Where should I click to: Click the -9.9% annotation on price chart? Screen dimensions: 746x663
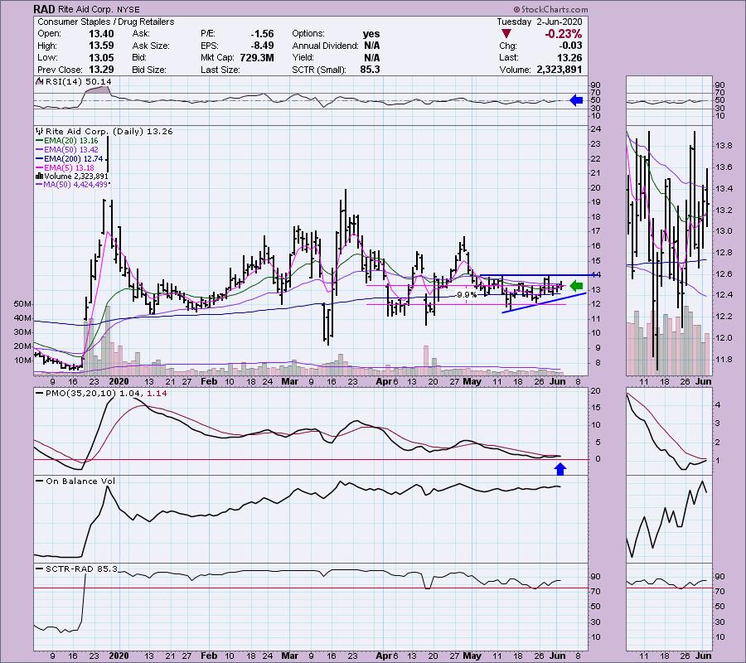pyautogui.click(x=466, y=295)
